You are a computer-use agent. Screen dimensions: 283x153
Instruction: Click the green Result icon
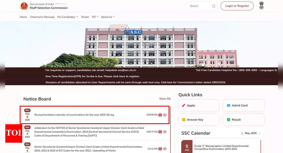tap(228, 119)
